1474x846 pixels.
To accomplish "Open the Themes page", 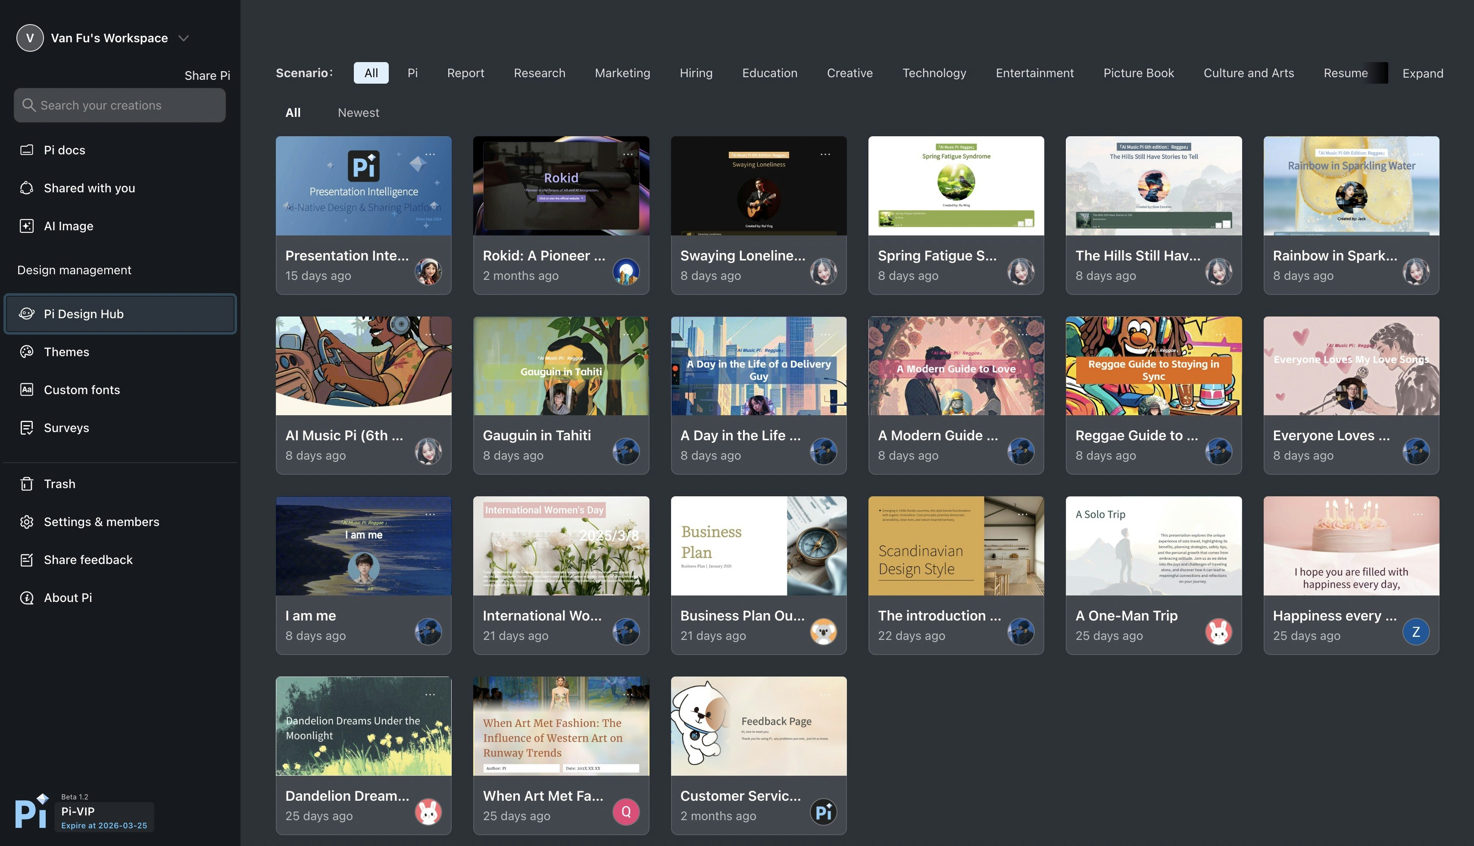I will [x=66, y=352].
